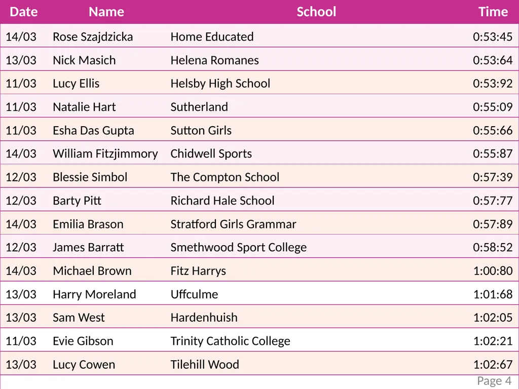The image size is (519, 389).
Task: Click the Date column header
Action: [23, 12]
